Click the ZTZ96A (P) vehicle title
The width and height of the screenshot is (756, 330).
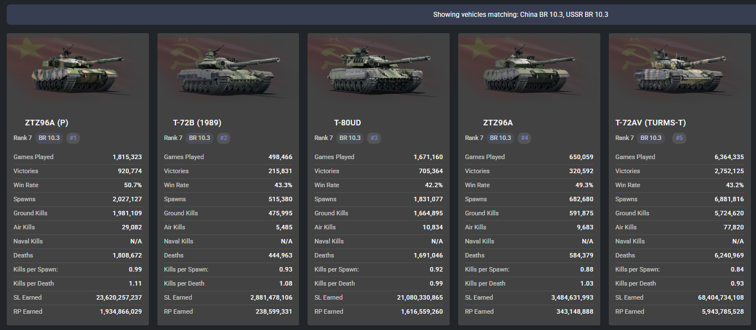(x=47, y=123)
